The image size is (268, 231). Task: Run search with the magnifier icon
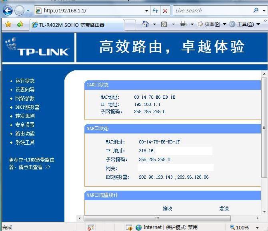point(256,10)
